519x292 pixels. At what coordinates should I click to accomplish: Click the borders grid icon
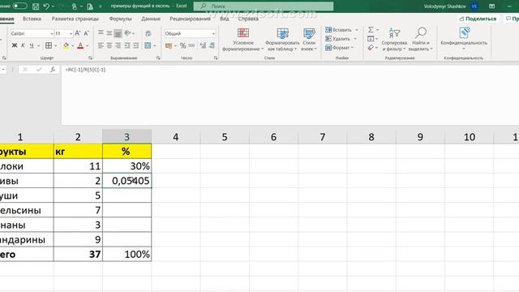tap(49, 45)
